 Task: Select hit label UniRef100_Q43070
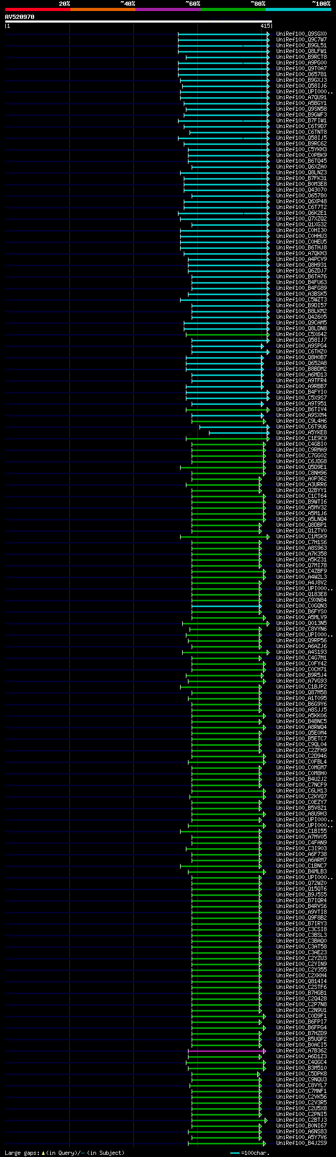[301, 190]
